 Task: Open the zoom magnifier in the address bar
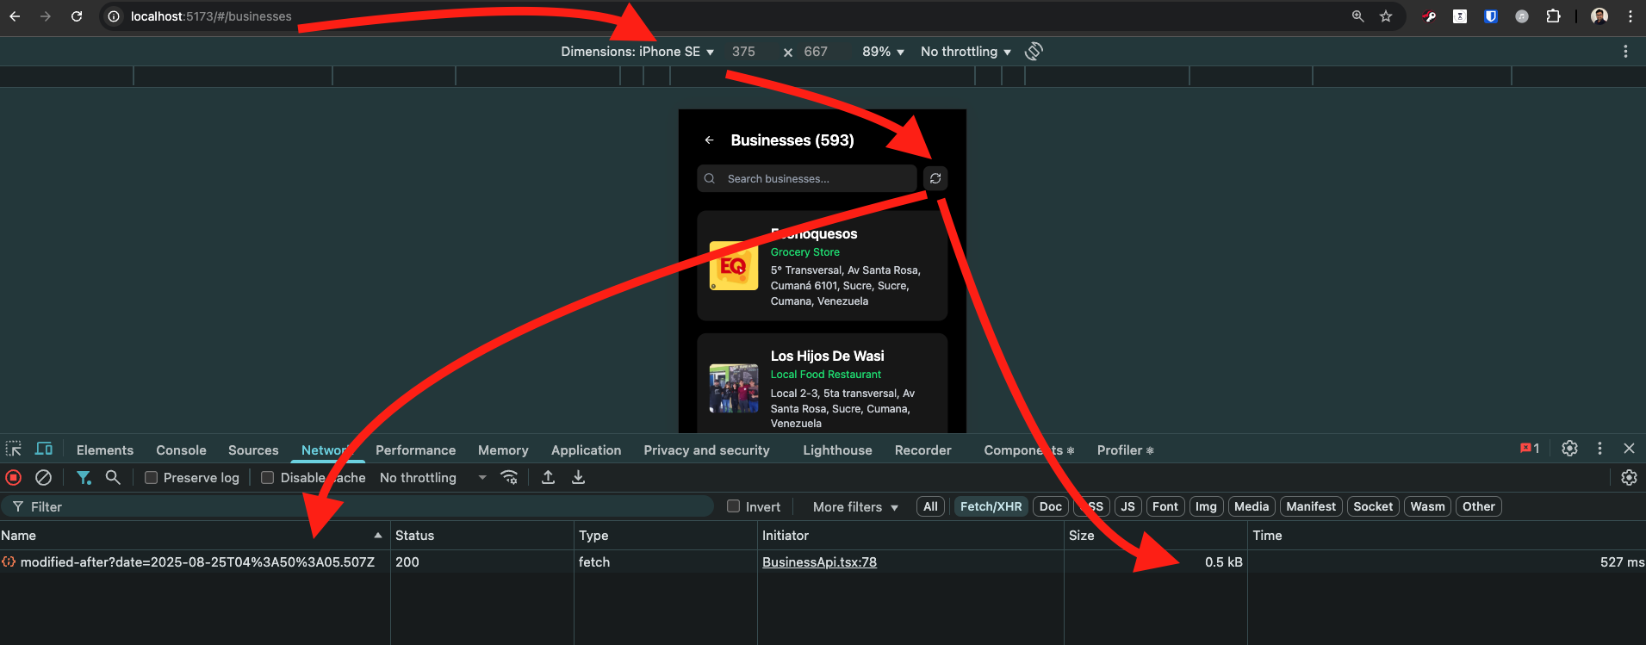coord(1358,16)
